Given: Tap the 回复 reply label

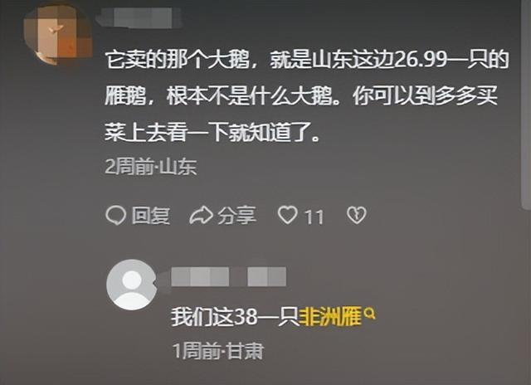Looking at the screenshot, I should [151, 216].
